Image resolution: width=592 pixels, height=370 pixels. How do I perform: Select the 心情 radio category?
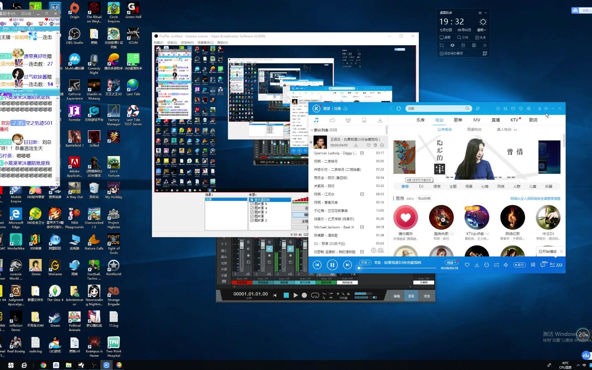pyautogui.click(x=485, y=187)
